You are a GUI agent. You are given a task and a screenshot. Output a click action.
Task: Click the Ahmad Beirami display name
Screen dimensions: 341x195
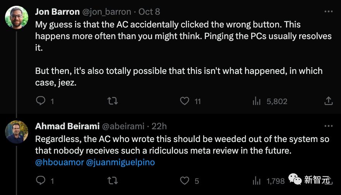click(x=67, y=126)
